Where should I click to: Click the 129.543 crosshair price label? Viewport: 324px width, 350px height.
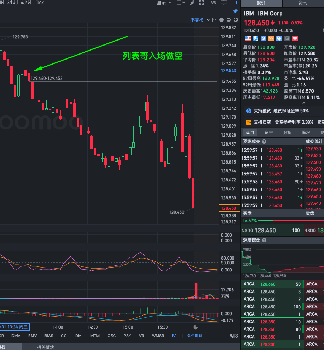230,71
